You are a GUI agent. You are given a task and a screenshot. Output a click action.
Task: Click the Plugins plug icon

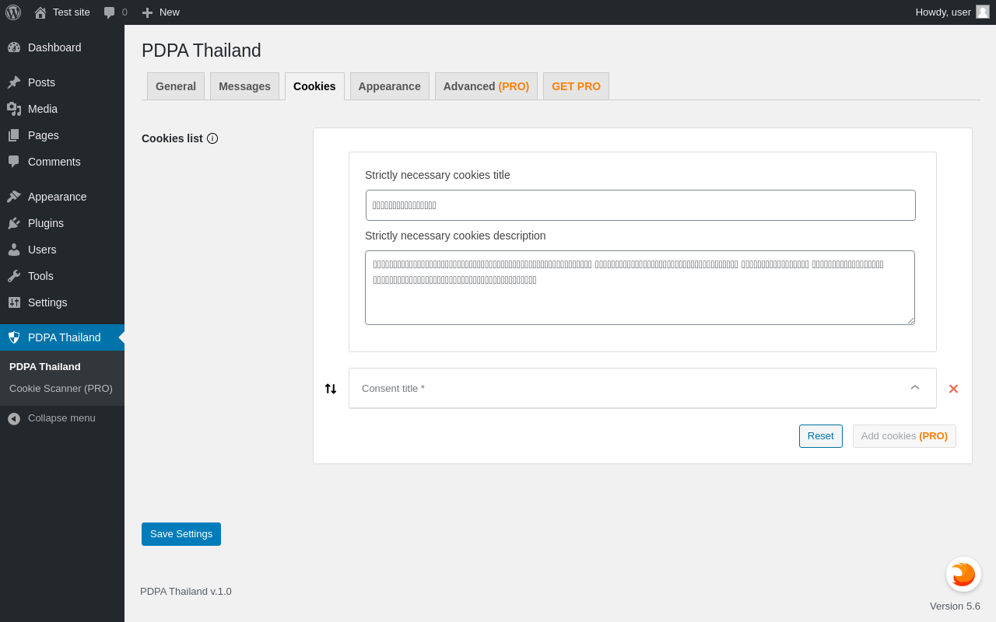point(14,223)
